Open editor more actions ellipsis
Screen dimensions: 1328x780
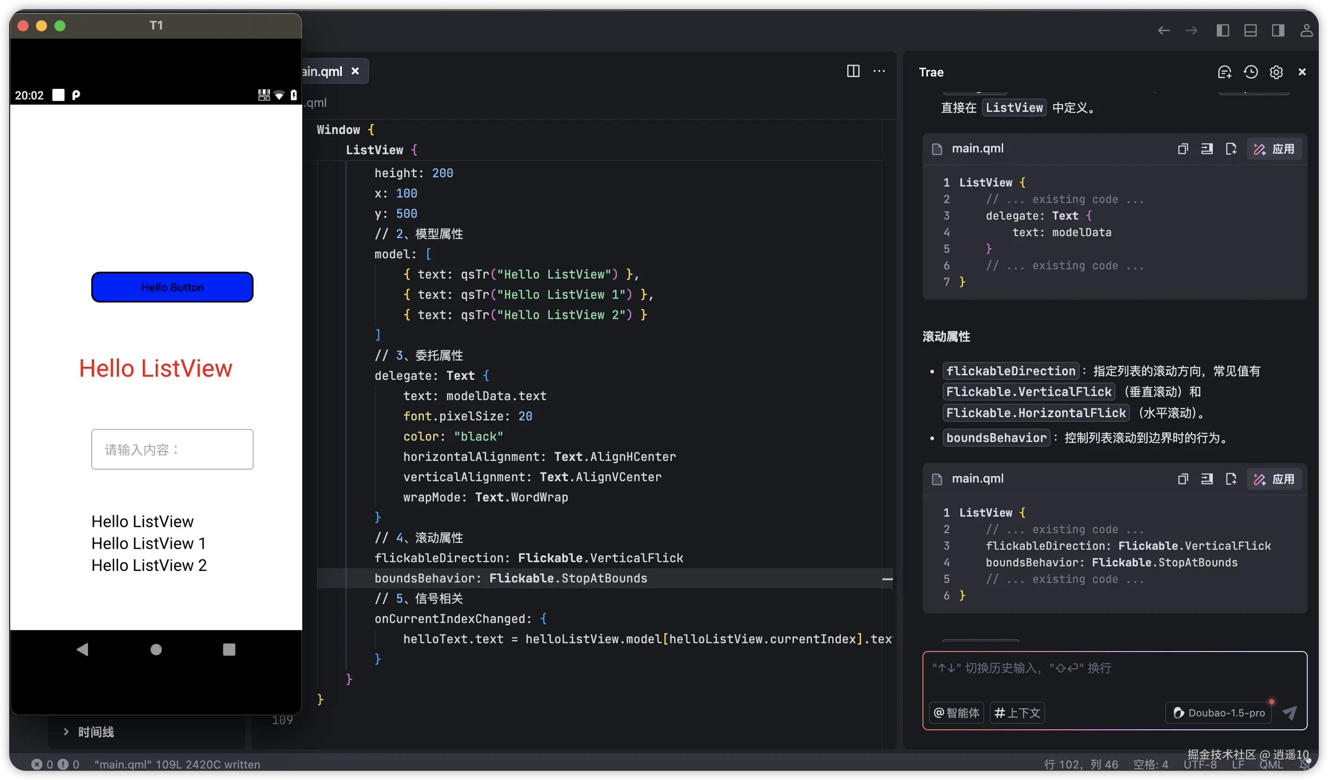point(878,71)
